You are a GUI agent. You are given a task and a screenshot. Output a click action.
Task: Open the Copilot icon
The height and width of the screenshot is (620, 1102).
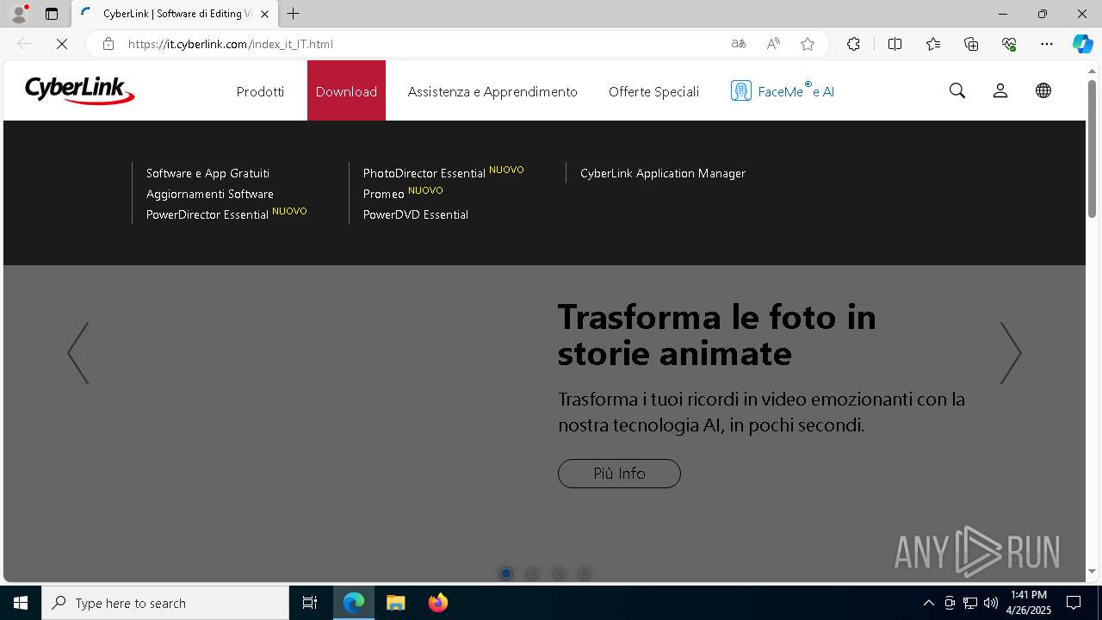[1082, 44]
